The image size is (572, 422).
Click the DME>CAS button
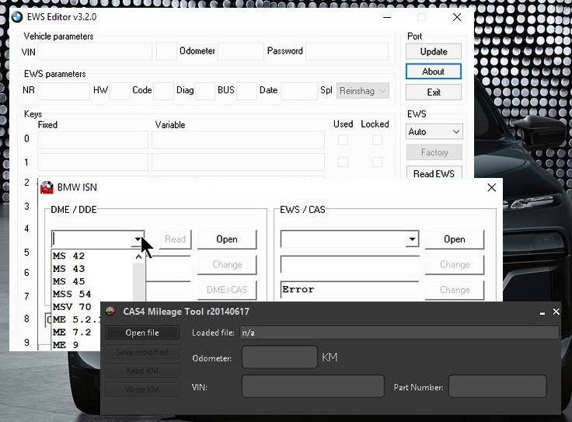227,290
